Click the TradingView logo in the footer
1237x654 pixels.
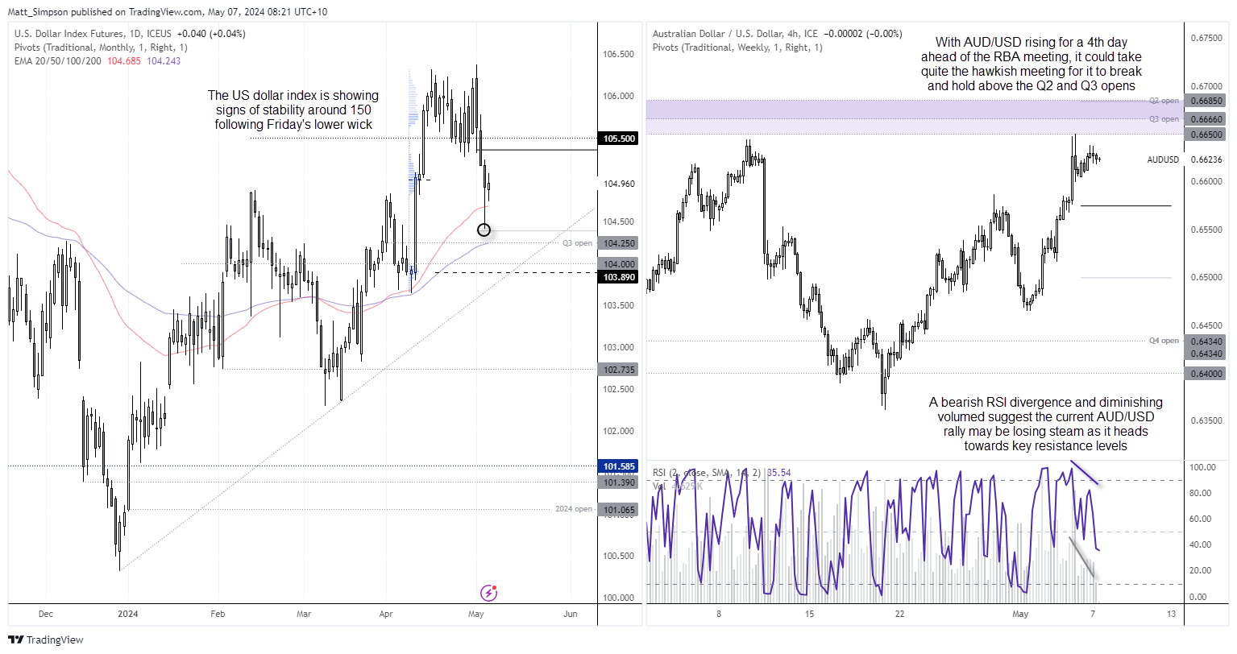coord(45,640)
